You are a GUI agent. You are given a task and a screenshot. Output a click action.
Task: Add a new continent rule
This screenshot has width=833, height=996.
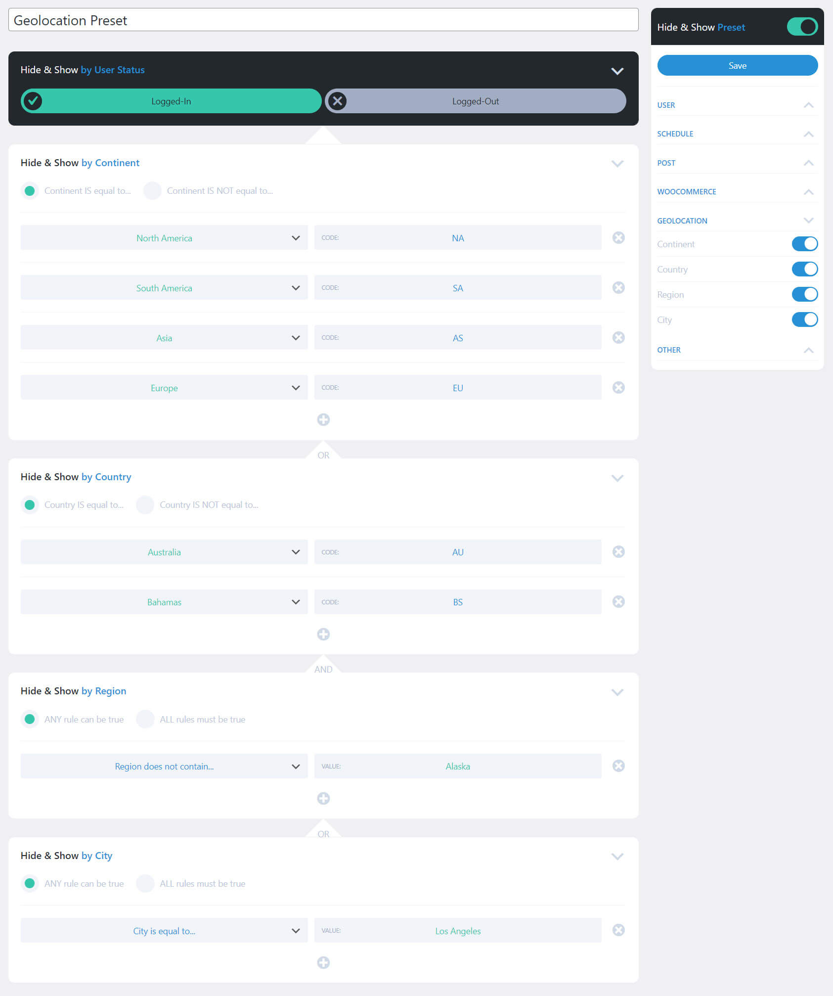tap(323, 419)
